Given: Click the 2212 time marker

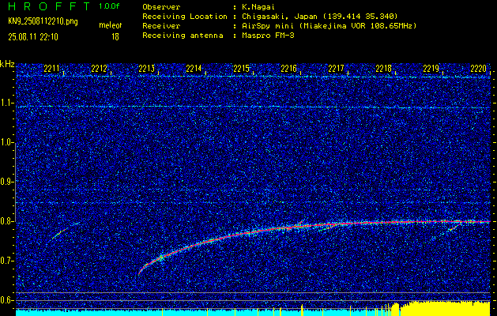Looking at the screenshot, I should pos(99,69).
